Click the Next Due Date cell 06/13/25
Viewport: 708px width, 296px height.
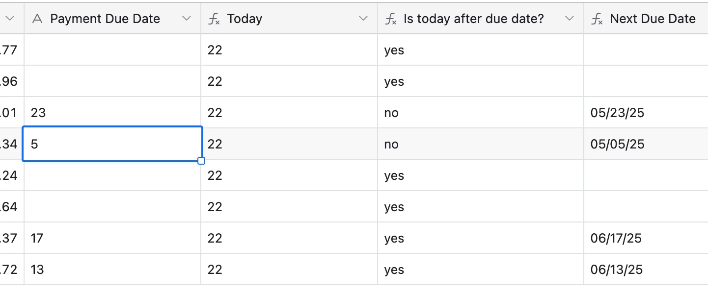[646, 270]
